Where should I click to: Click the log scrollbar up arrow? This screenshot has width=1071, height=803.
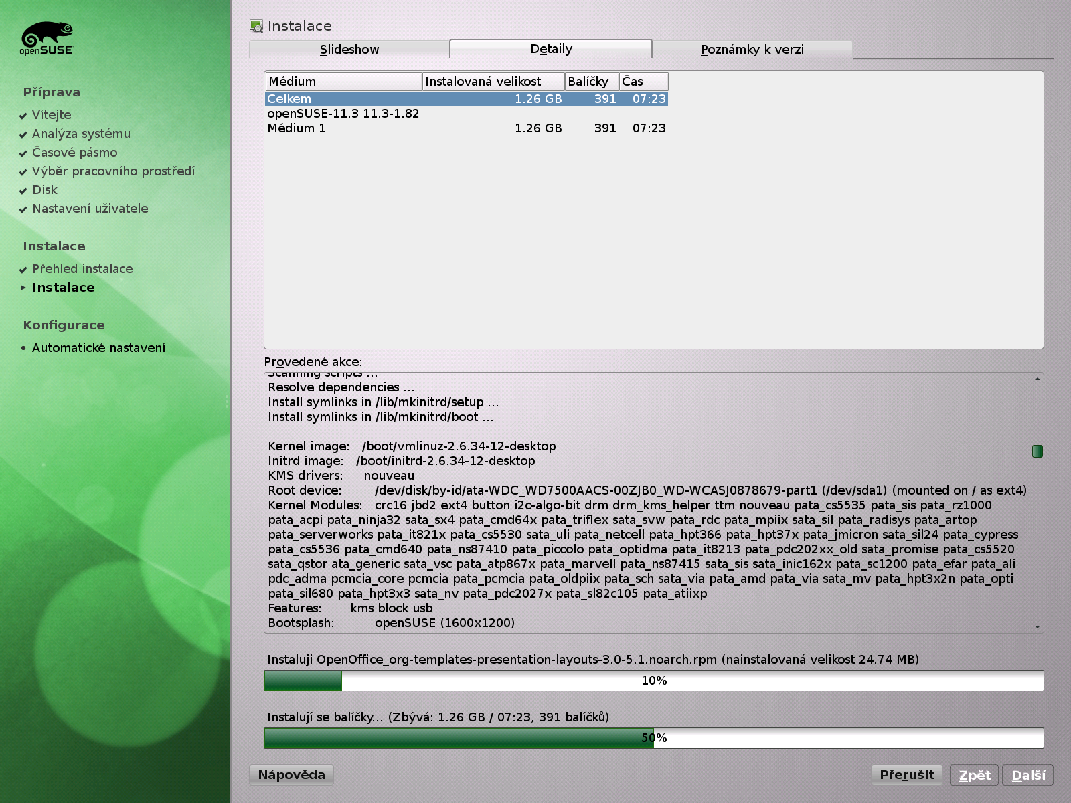(1038, 379)
